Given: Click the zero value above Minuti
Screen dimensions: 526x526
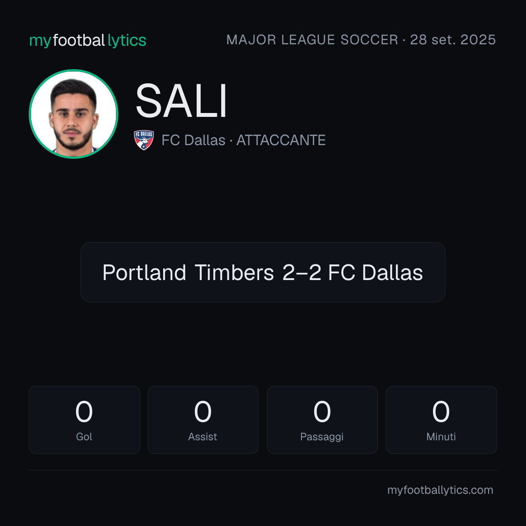Looking at the screenshot, I should 441,411.
